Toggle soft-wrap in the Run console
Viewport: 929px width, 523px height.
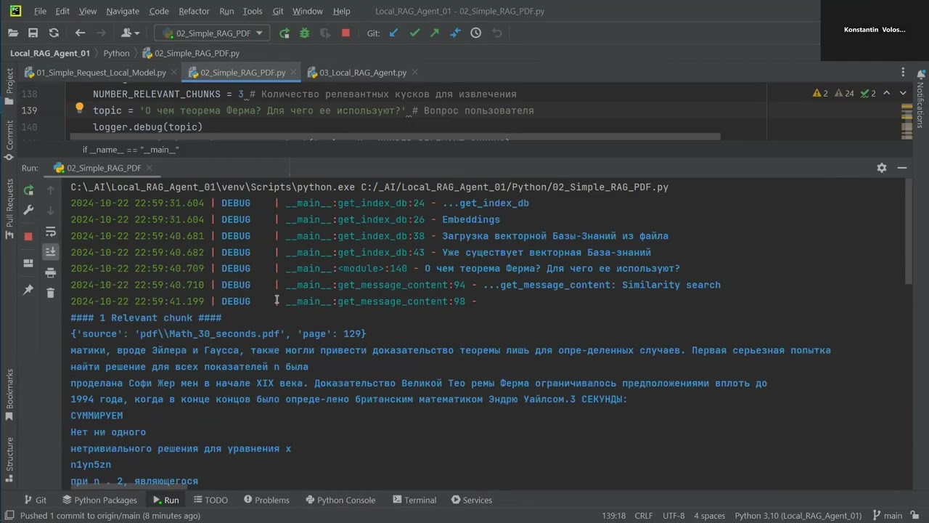point(50,232)
